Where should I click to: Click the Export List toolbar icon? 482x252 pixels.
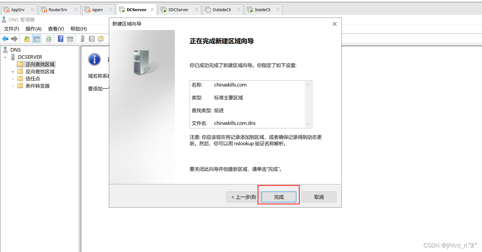point(92,39)
